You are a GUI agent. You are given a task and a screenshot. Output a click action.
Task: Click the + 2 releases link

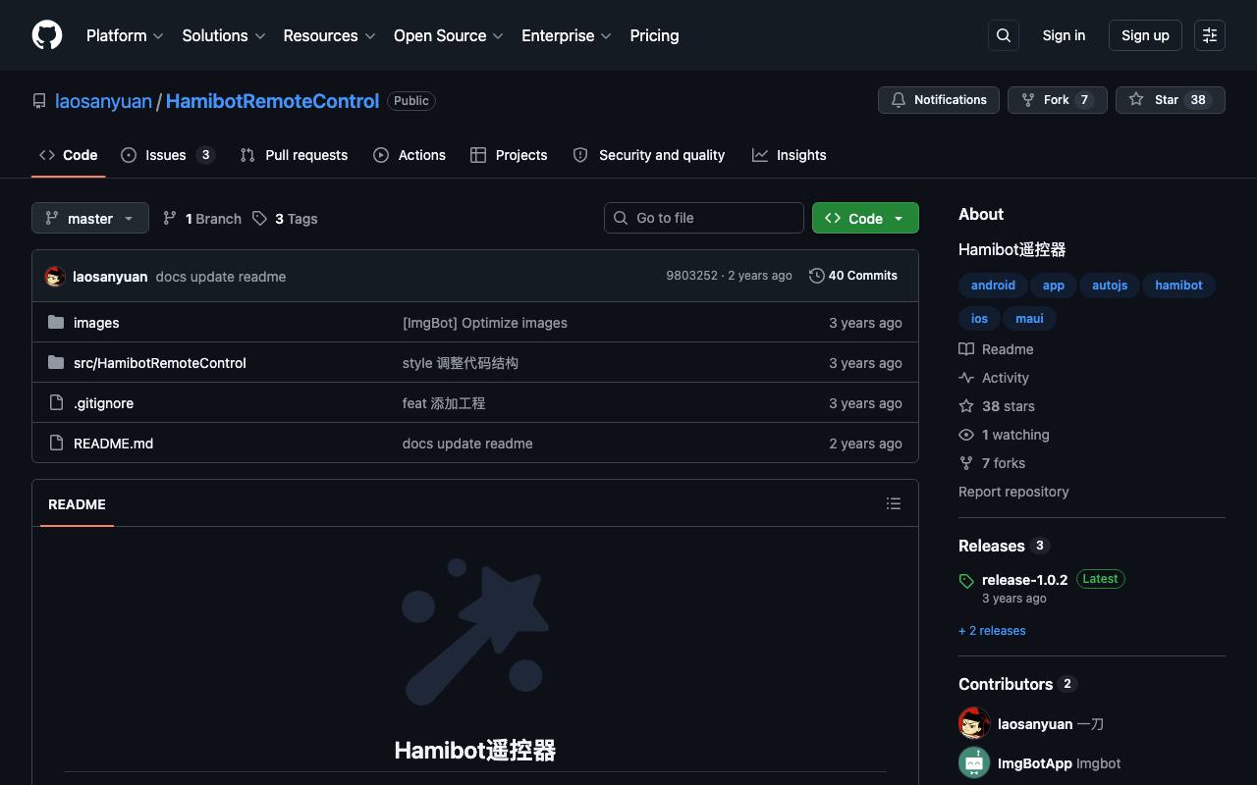tap(992, 631)
